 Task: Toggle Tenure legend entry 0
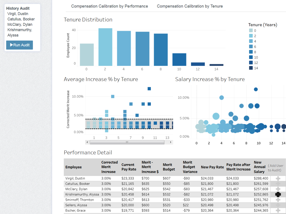[x=251, y=30]
